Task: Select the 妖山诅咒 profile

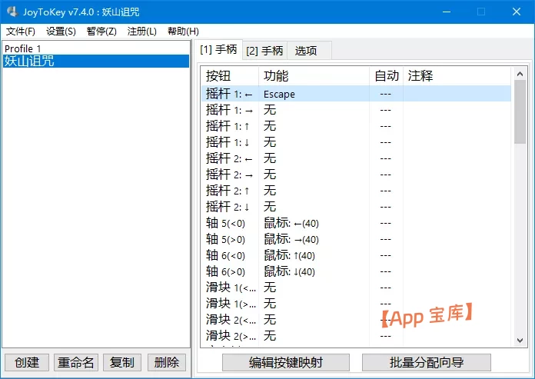Action: (x=96, y=61)
